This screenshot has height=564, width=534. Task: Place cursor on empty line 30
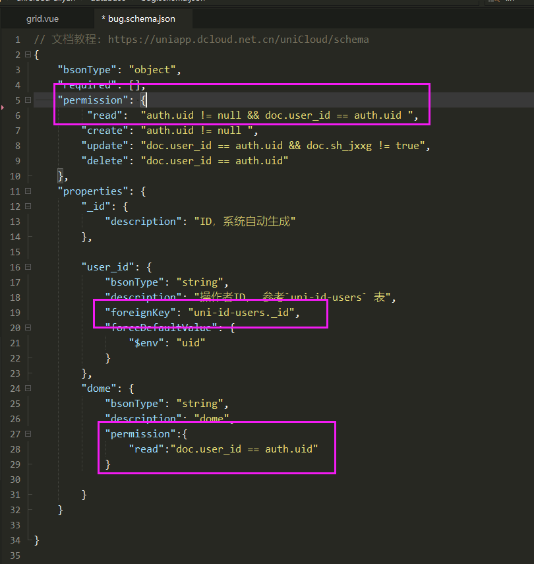point(198,480)
